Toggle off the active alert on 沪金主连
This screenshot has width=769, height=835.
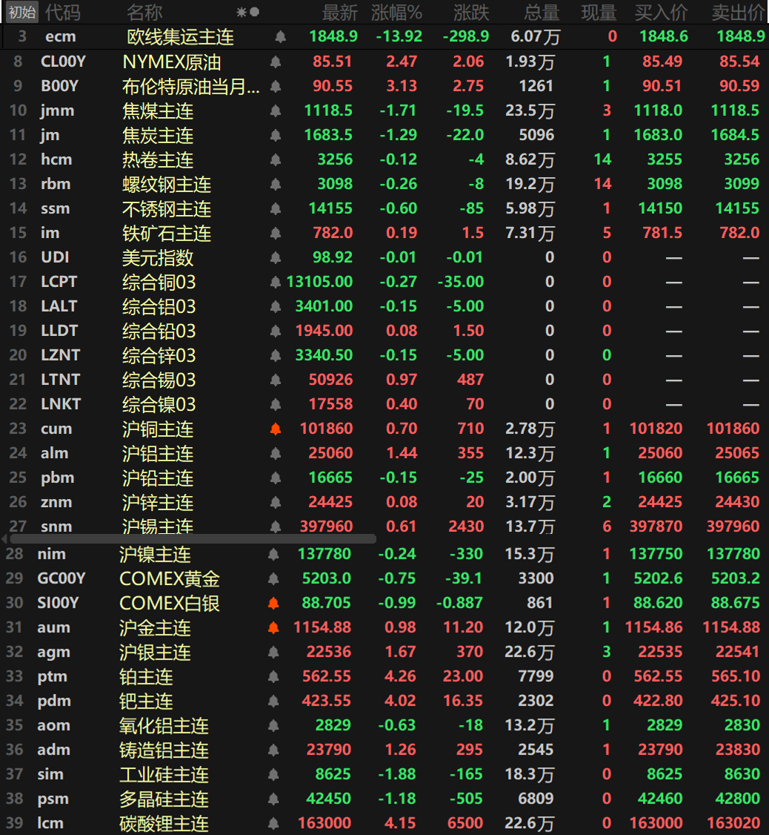(275, 627)
